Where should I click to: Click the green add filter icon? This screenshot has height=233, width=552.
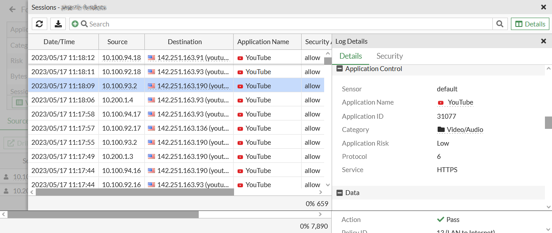(x=75, y=24)
